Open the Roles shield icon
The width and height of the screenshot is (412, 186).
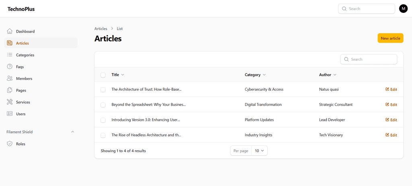point(10,144)
